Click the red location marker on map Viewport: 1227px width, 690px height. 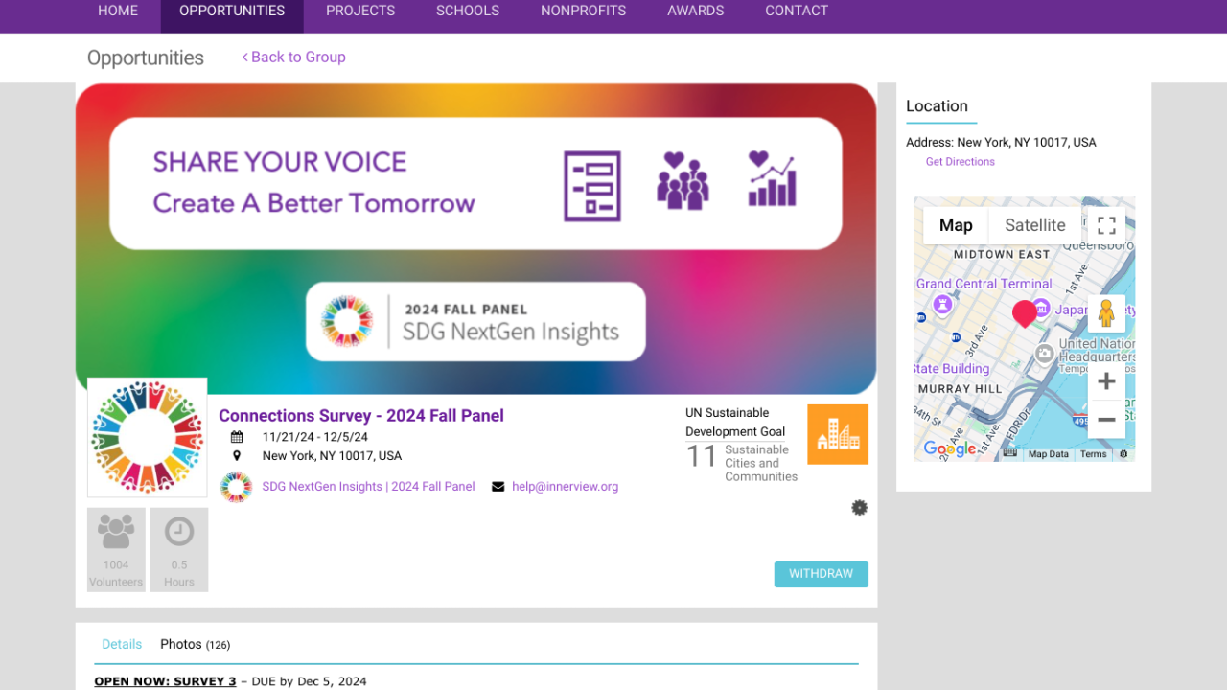[1025, 313]
